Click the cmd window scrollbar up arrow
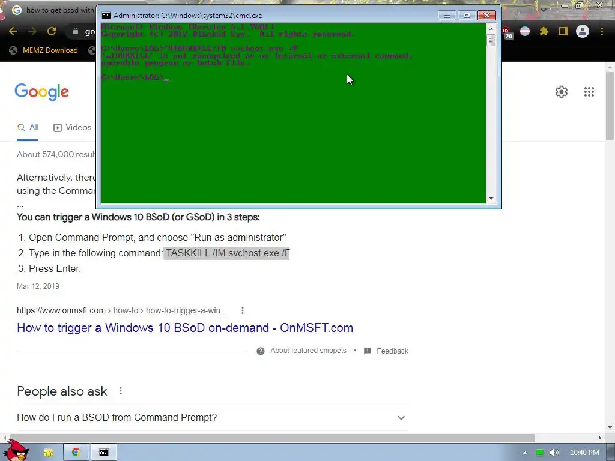The height and width of the screenshot is (461, 615). click(x=491, y=29)
